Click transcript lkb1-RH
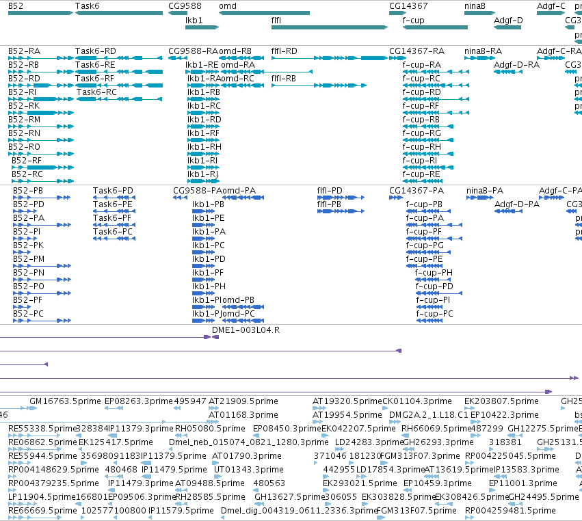This screenshot has width=582, height=521. tap(204, 147)
